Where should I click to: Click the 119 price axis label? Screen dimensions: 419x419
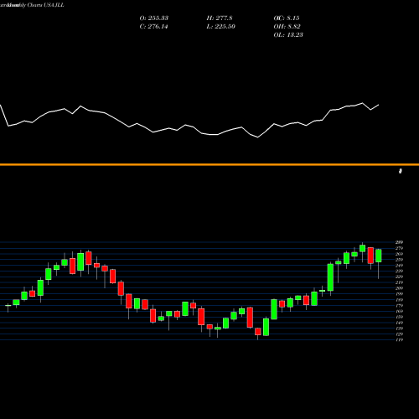tap(399, 339)
